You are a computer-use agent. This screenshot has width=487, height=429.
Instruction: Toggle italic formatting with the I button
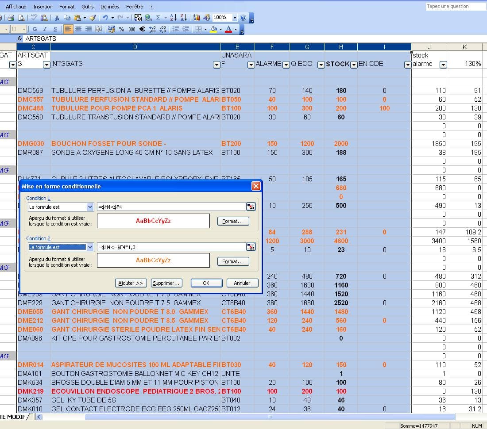tap(44, 29)
